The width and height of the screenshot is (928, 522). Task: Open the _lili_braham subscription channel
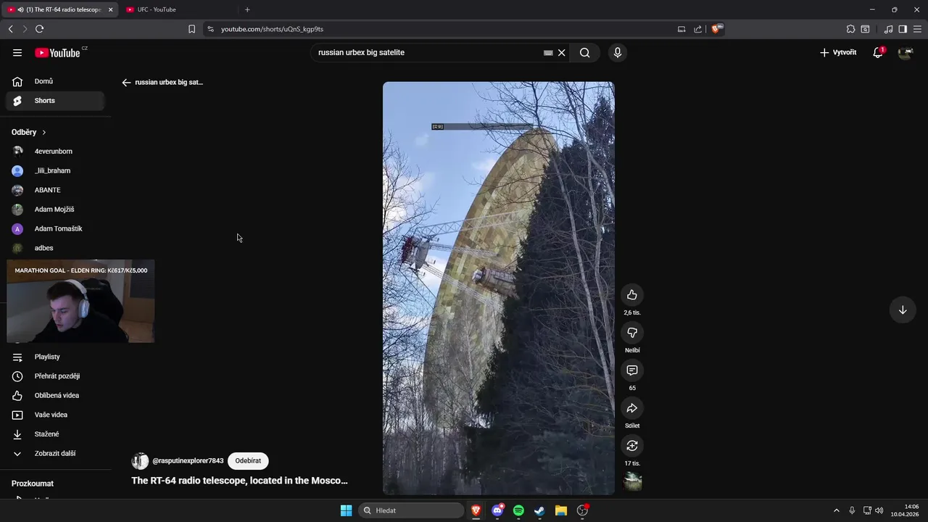(55, 170)
